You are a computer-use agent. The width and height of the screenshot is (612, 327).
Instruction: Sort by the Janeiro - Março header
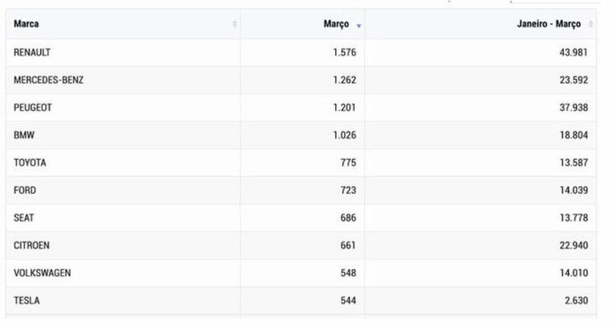pos(481,24)
